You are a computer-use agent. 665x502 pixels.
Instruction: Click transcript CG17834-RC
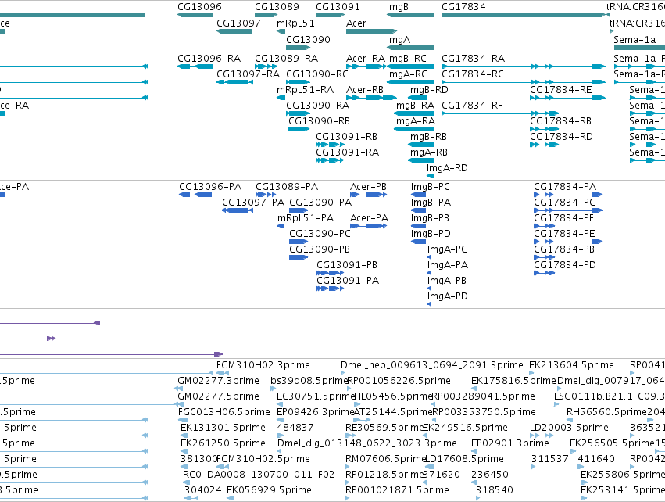473,74
